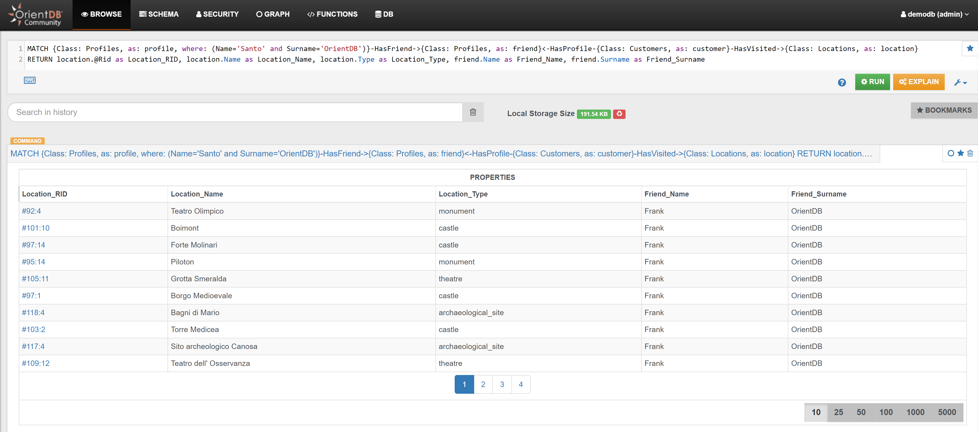The image size is (978, 432).
Task: Star the executed MATCH command result
Action: [x=961, y=153]
